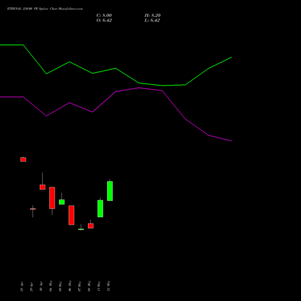This screenshot has width=301, height=301.
Task: Click the purple indicator line on the chart
Action: pos(116,92)
